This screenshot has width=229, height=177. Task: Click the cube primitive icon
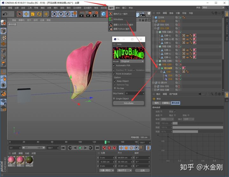click(x=104, y=14)
